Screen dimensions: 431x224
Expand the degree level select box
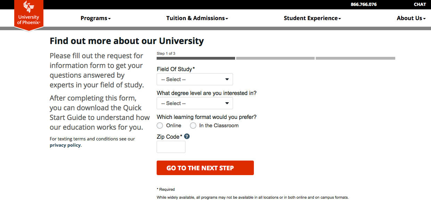[x=195, y=103]
